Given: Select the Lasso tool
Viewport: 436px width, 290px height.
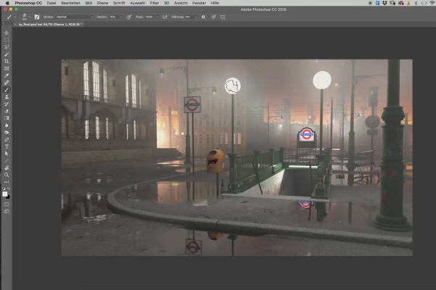Looking at the screenshot, I should coord(7,47).
